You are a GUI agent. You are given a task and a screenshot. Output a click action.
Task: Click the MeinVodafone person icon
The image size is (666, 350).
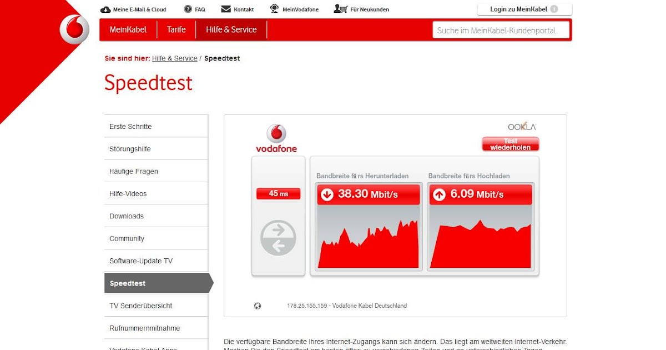pyautogui.click(x=274, y=9)
